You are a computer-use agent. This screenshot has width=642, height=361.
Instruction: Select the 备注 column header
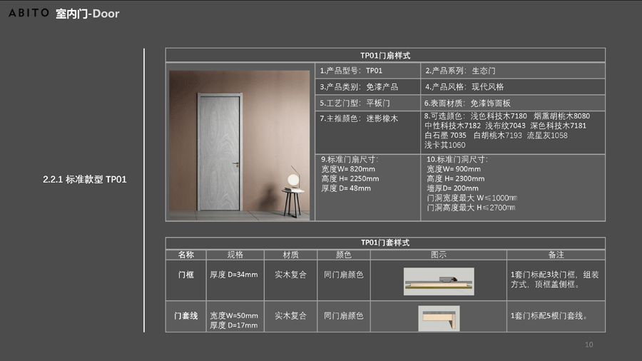pyautogui.click(x=556, y=255)
